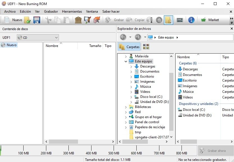Collapse the Carpetas (6) group header
Image resolution: width=234 pixels, height=162 pixels.
pyautogui.click(x=188, y=63)
